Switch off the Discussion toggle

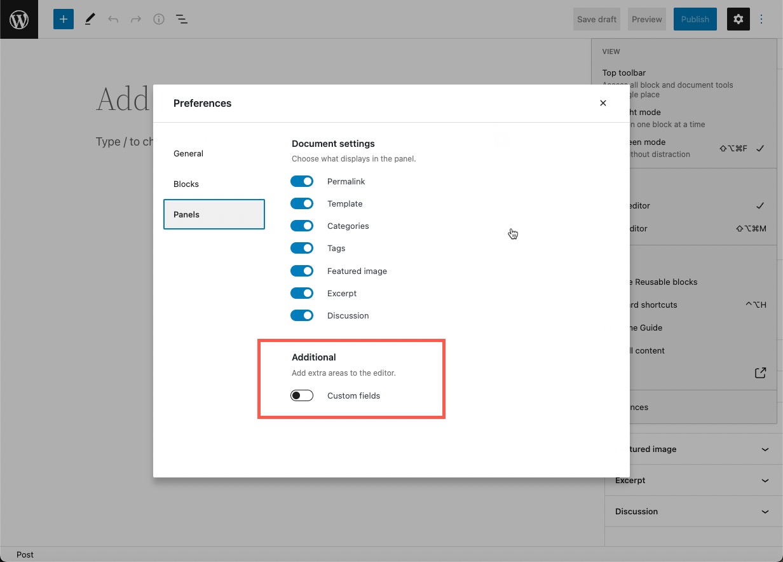pos(302,316)
